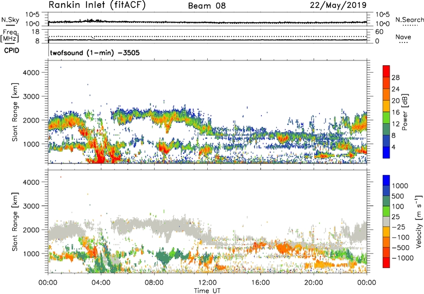Click the '4000' tick of the power panel
The image size is (424, 294).
31,73
